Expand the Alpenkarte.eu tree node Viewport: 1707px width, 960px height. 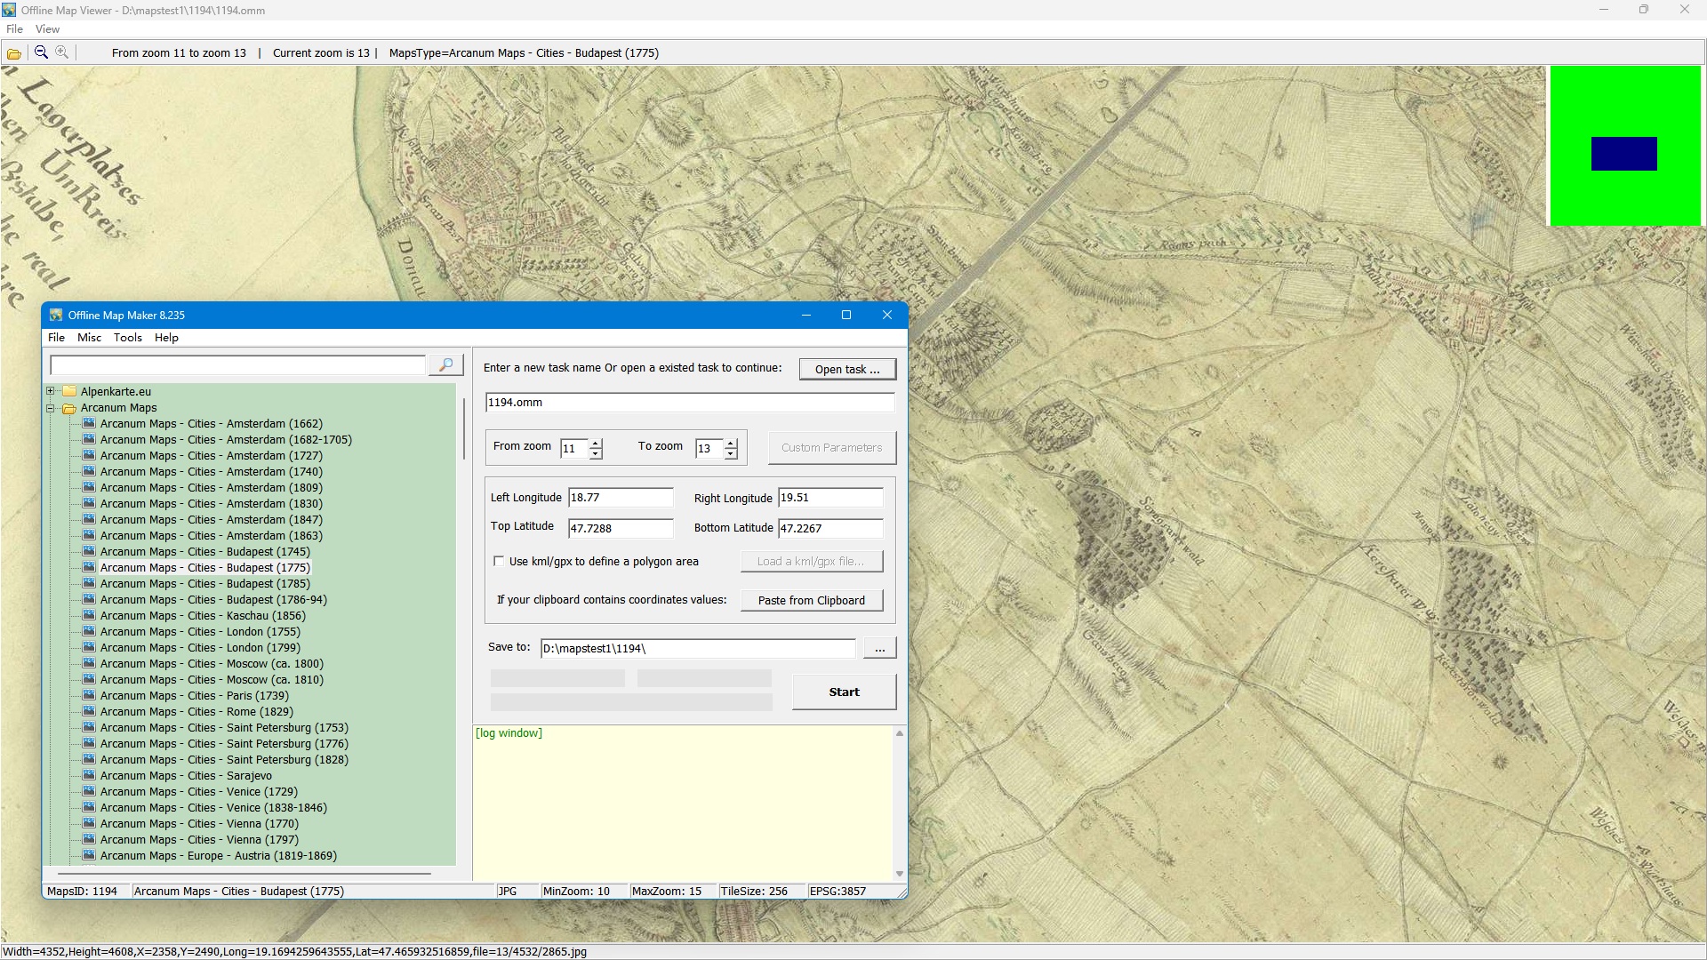51,391
